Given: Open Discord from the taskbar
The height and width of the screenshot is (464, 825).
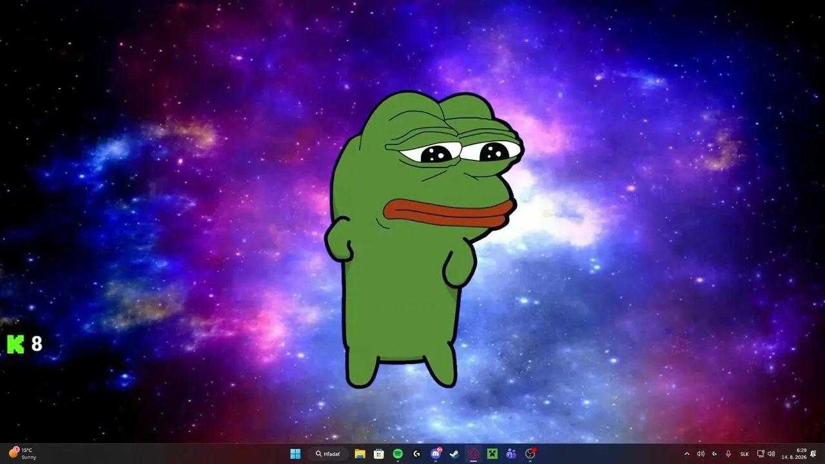Looking at the screenshot, I should click(436, 454).
